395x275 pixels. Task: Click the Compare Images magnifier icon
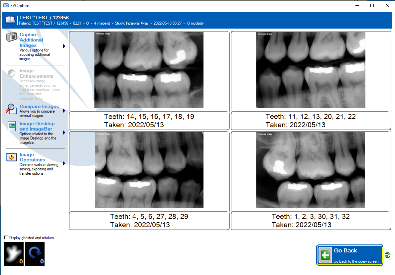pos(11,109)
